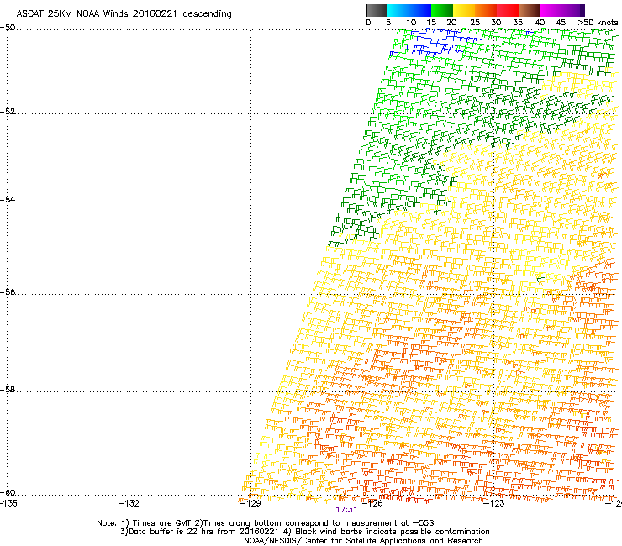Click the '17:31' time stamp below map

pyautogui.click(x=346, y=510)
